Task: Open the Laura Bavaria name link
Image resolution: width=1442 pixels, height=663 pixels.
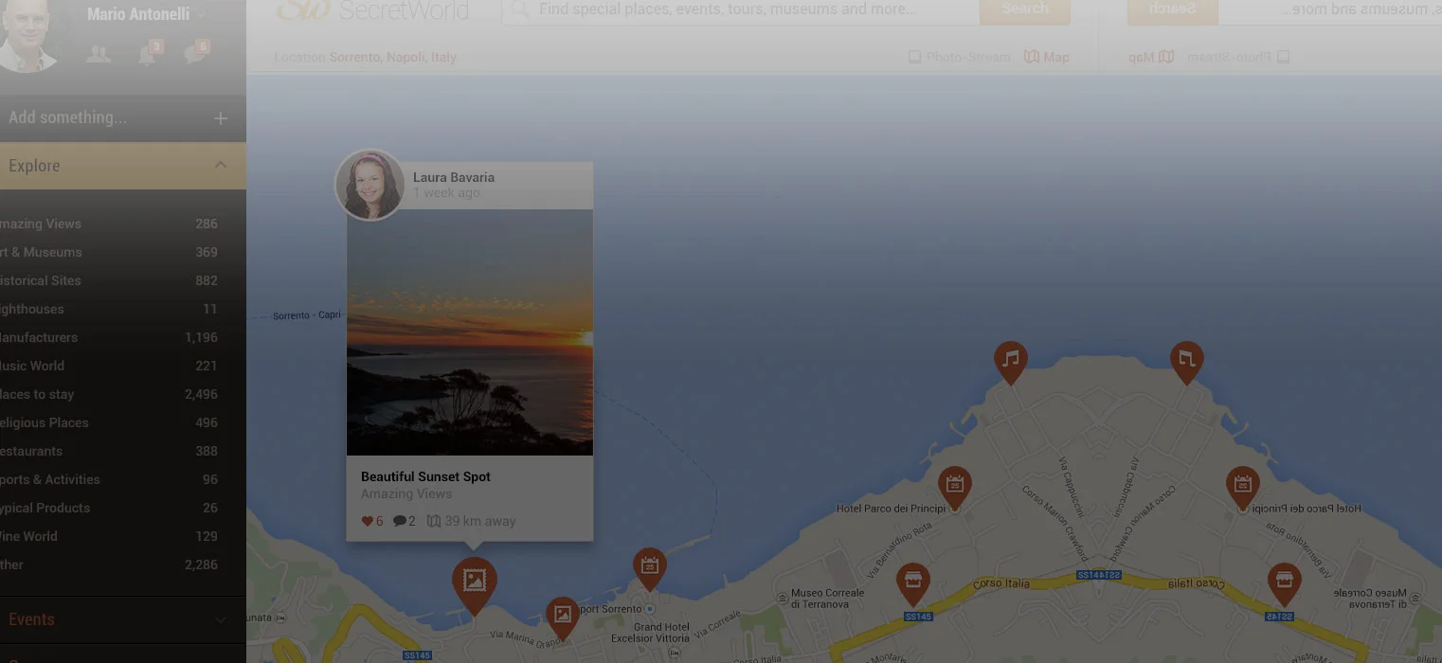Action: 454,177
